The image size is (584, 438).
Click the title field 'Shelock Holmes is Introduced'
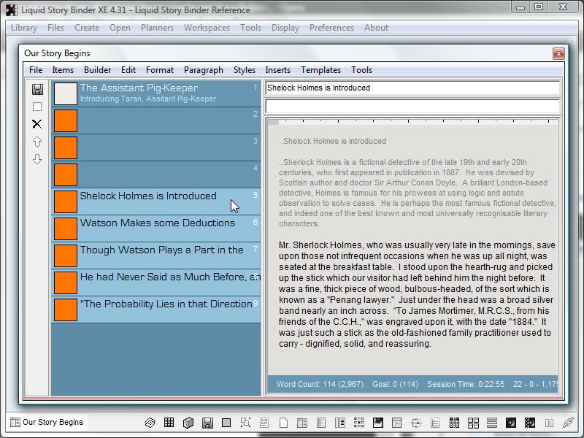coord(412,88)
